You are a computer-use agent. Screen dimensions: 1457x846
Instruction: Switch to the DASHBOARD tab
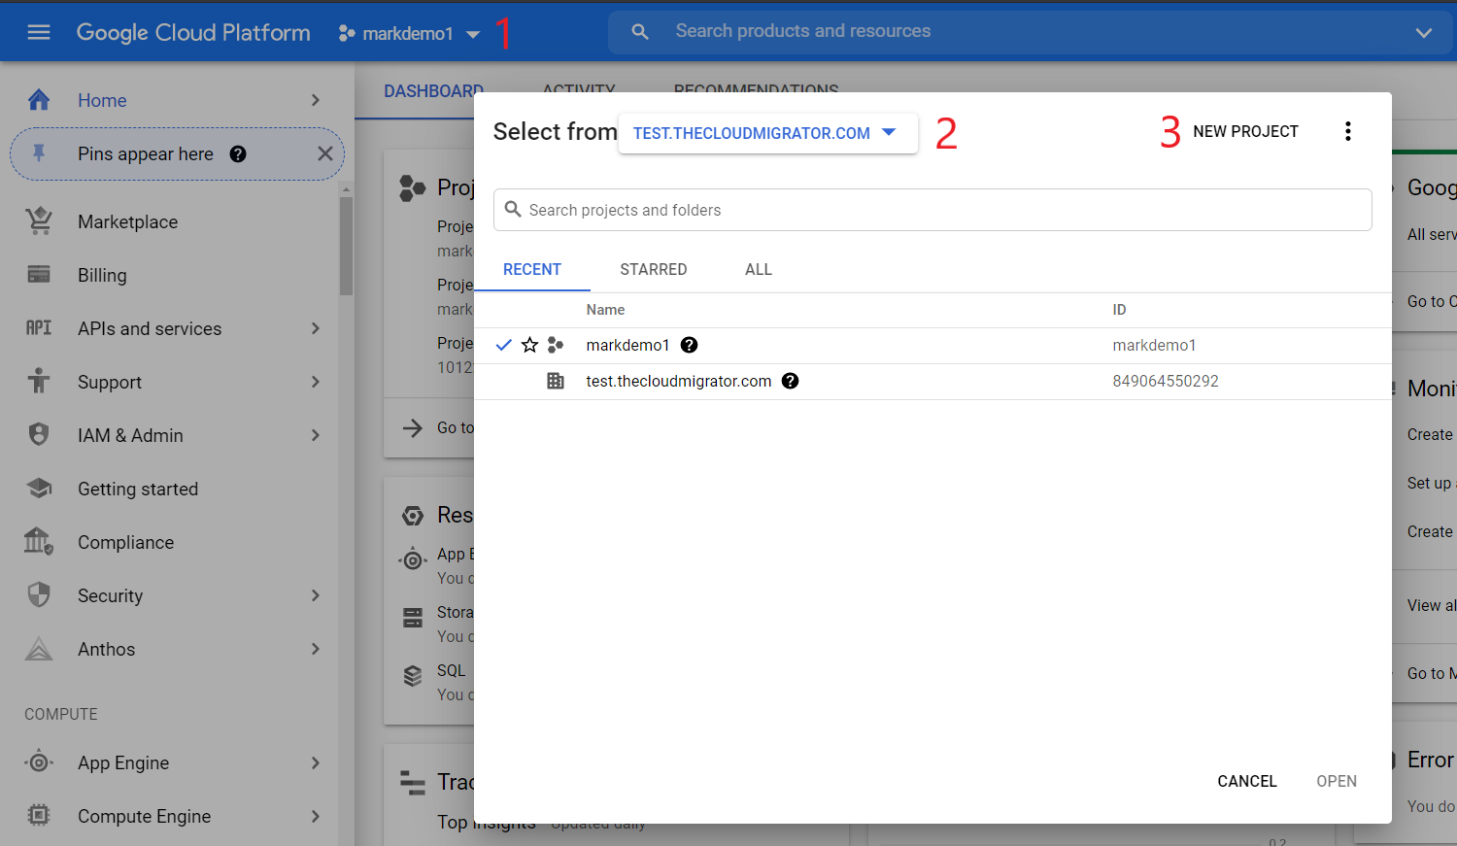coord(433,91)
